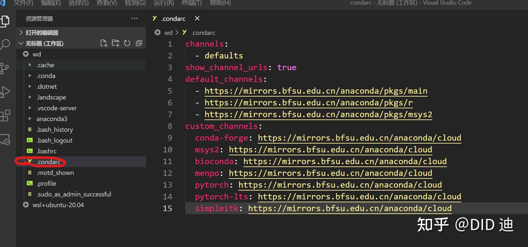
Task: Open the 文件(F) menu
Action: 23,3
